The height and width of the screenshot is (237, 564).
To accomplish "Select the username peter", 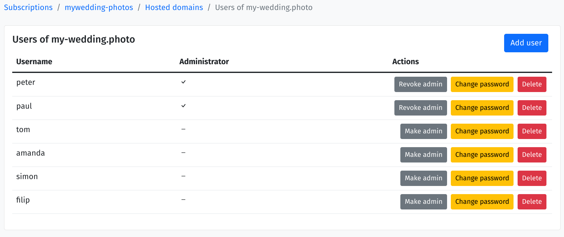I will [26, 82].
